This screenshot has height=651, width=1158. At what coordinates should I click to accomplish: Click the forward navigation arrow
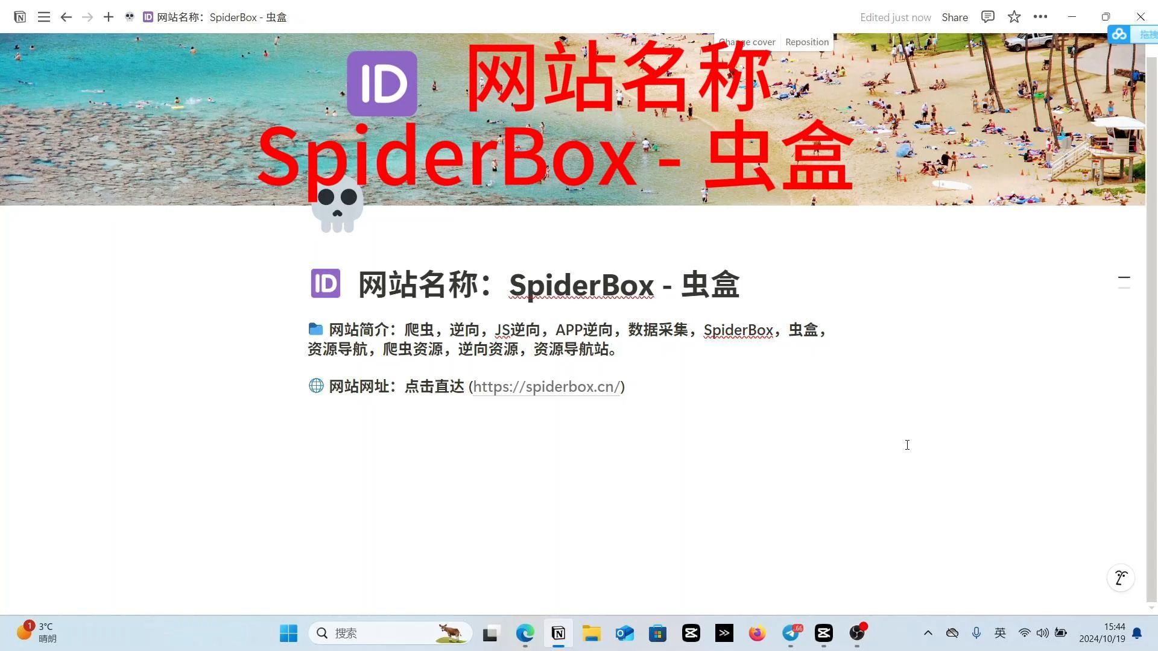[87, 17]
